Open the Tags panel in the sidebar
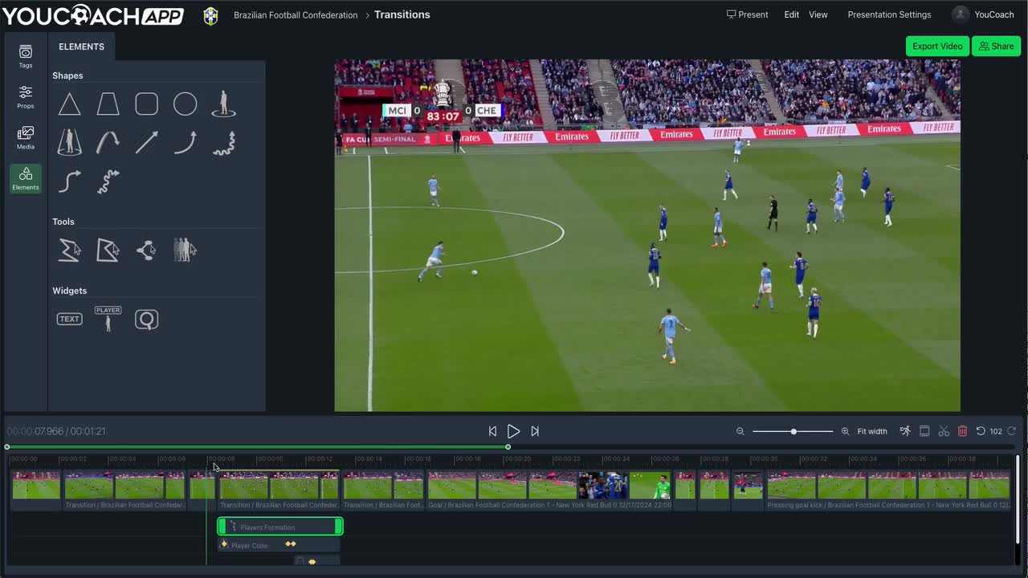Screen dimensions: 1028x578 point(25,57)
